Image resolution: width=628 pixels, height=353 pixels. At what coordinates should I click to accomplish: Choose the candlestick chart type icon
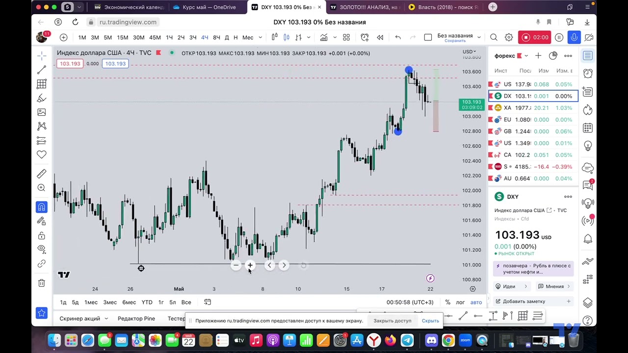[x=287, y=37]
